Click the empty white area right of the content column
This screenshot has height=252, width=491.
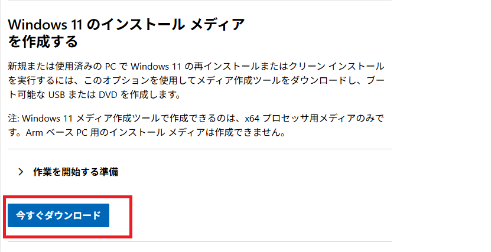click(441, 125)
